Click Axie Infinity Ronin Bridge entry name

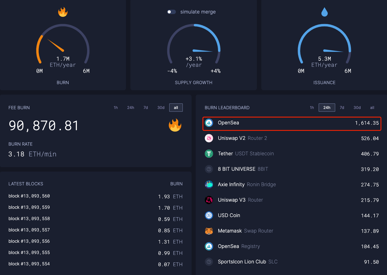point(247,185)
